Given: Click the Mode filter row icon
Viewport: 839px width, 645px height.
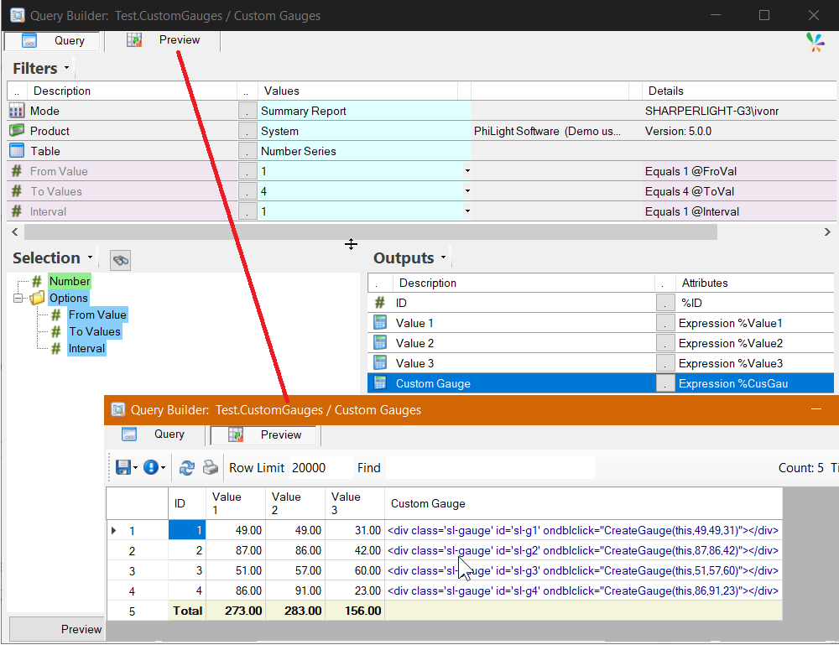Looking at the screenshot, I should [x=17, y=111].
